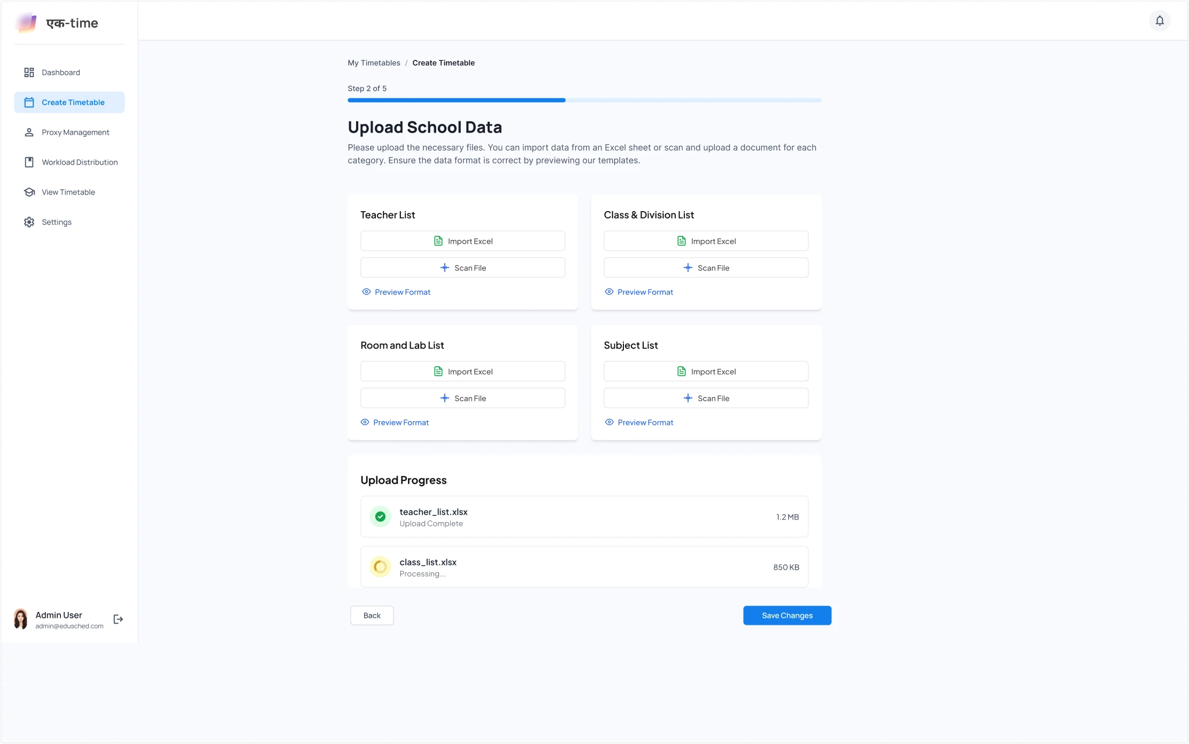The height and width of the screenshot is (744, 1189).
Task: Click Scan File under Subject List
Action: pyautogui.click(x=706, y=398)
